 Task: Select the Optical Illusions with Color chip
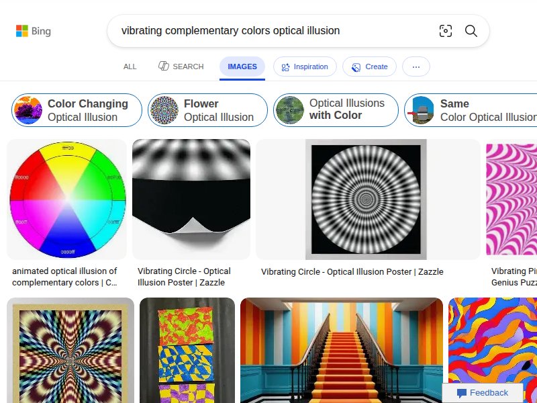(x=336, y=109)
